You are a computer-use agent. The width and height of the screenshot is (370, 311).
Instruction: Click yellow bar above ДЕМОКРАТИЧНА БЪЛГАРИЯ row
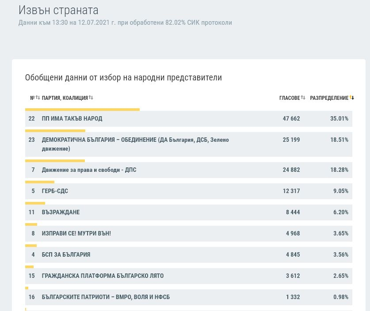[55, 131]
